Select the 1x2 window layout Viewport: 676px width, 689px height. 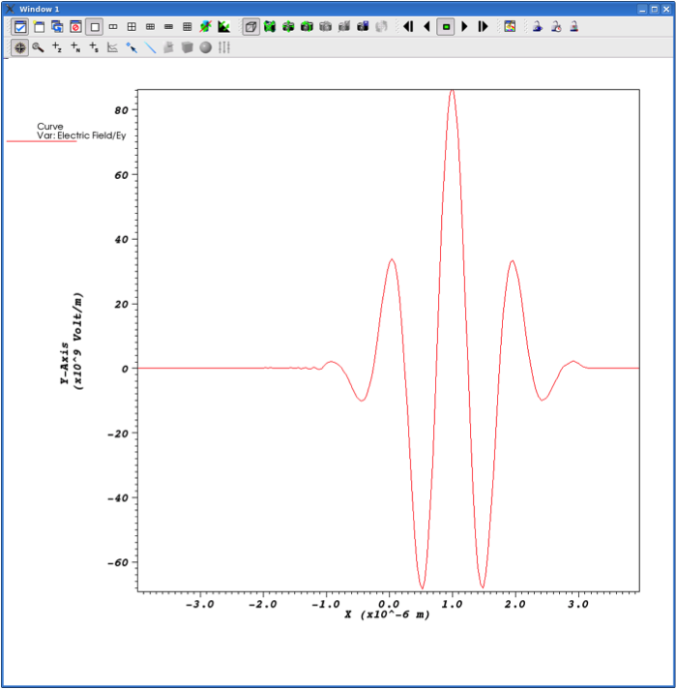pos(113,27)
